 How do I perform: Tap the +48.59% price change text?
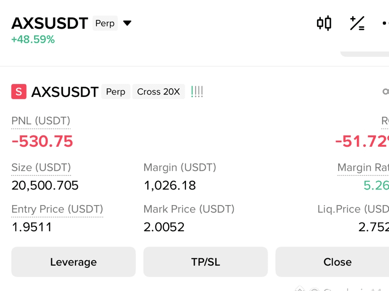[x=33, y=40]
